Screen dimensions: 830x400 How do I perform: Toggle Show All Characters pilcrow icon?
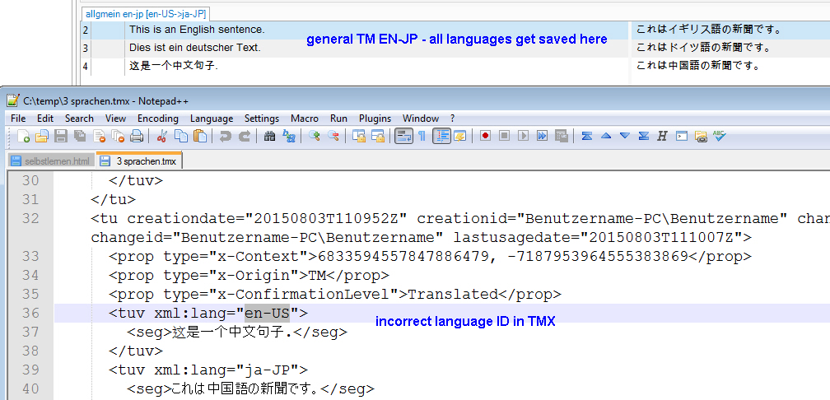tap(422, 137)
